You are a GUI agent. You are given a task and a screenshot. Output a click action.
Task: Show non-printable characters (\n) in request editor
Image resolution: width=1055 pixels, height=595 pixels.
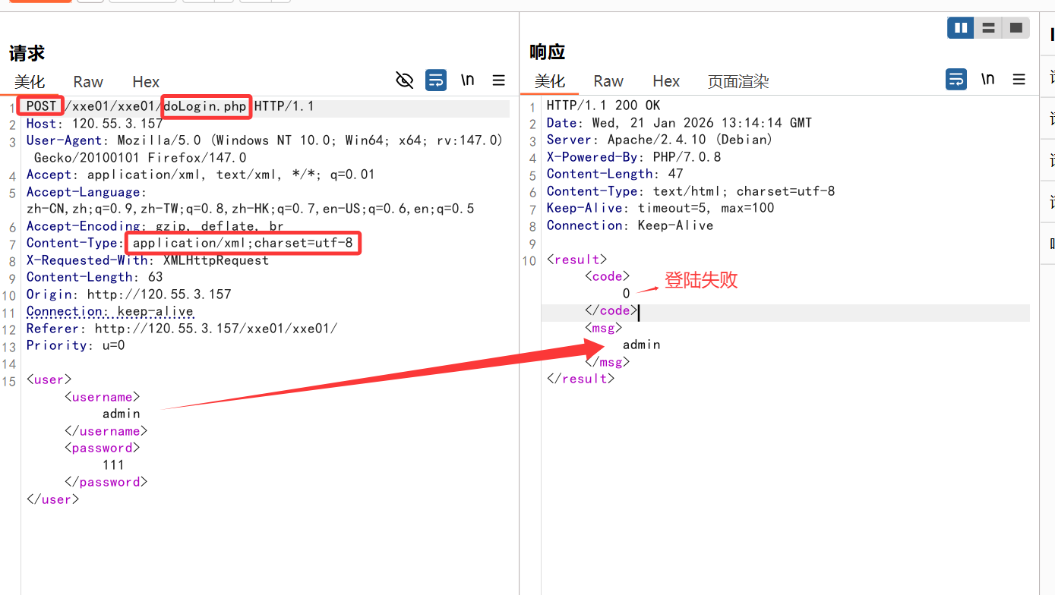[x=467, y=80]
